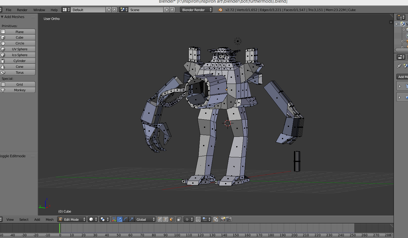Open the Global orientation dropdown
The width and height of the screenshot is (408, 238).
coord(144,219)
